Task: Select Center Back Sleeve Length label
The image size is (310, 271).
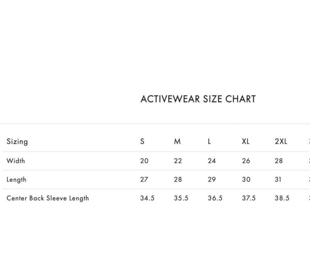Action: [48, 198]
